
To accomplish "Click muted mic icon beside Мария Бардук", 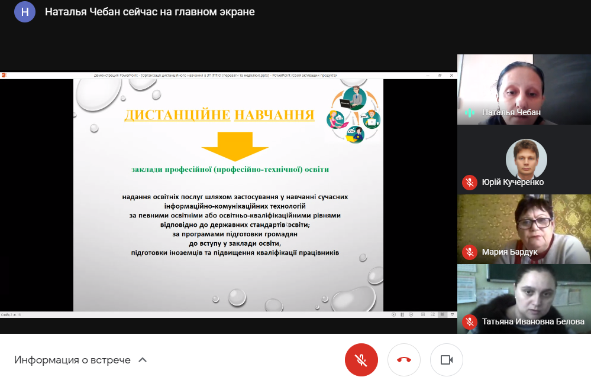I will point(470,252).
